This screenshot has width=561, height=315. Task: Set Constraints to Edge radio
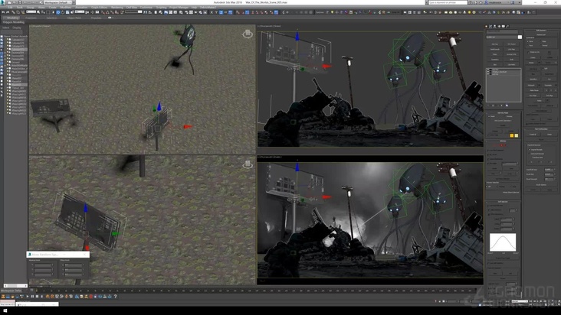click(543, 41)
